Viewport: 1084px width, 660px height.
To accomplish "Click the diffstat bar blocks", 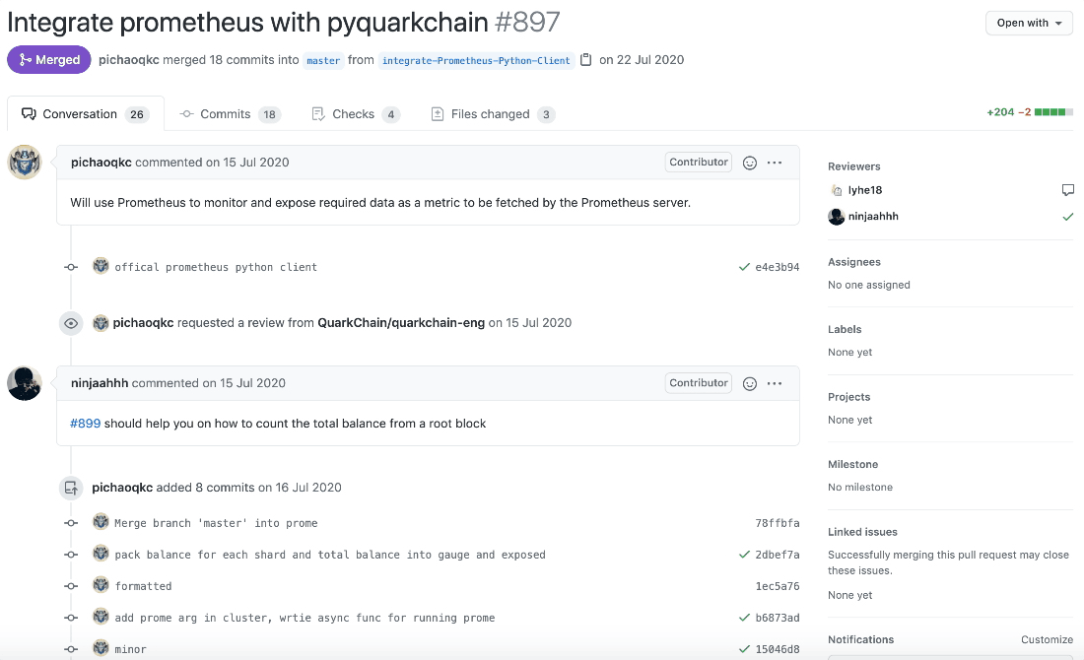I will coord(1053,112).
